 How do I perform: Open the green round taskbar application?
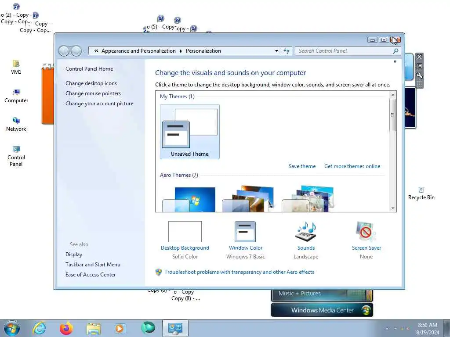[x=148, y=328]
